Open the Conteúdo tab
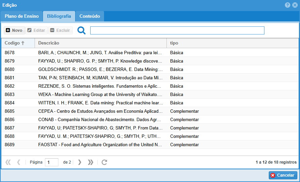This screenshot has width=300, height=182. point(90,16)
